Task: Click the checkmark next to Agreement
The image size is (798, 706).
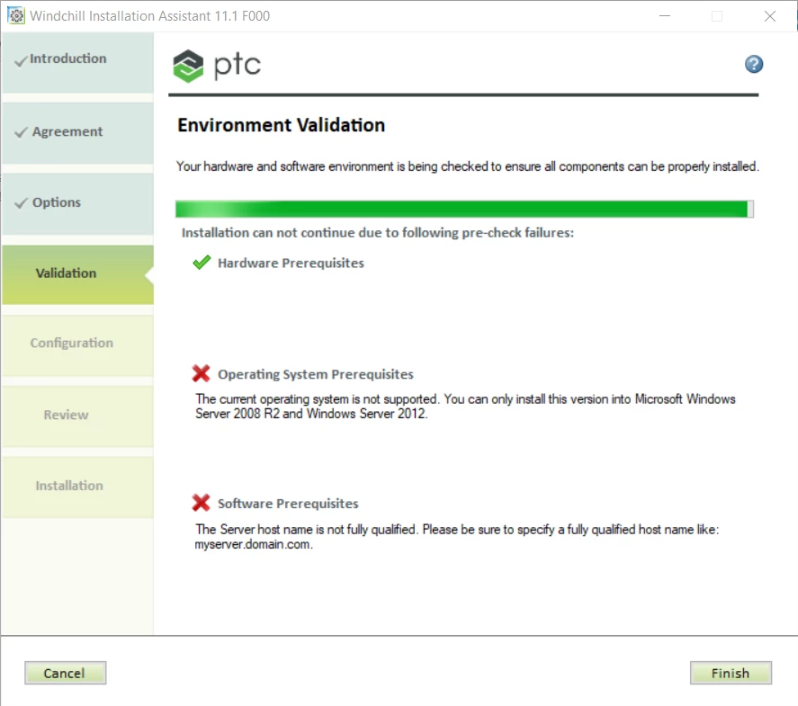Action: (x=21, y=132)
